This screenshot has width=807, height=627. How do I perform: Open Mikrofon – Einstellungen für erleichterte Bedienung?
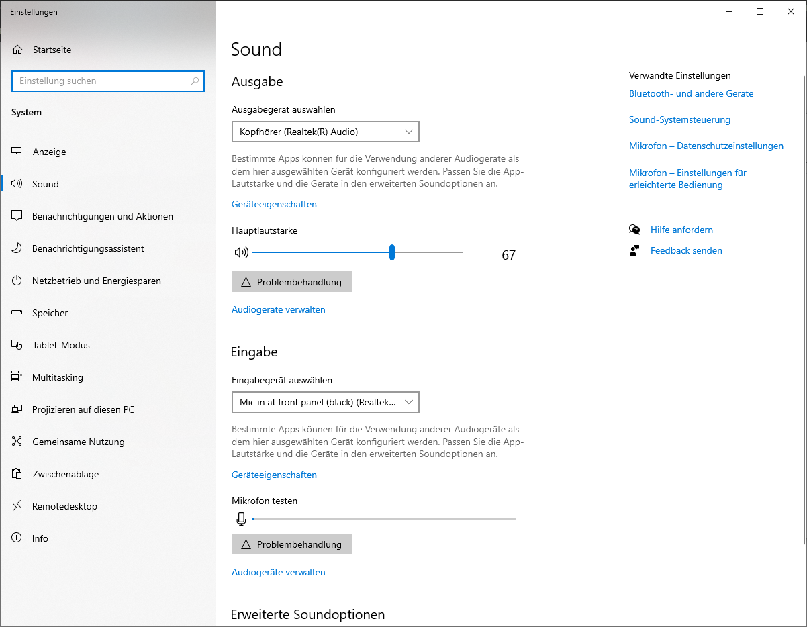coord(687,179)
